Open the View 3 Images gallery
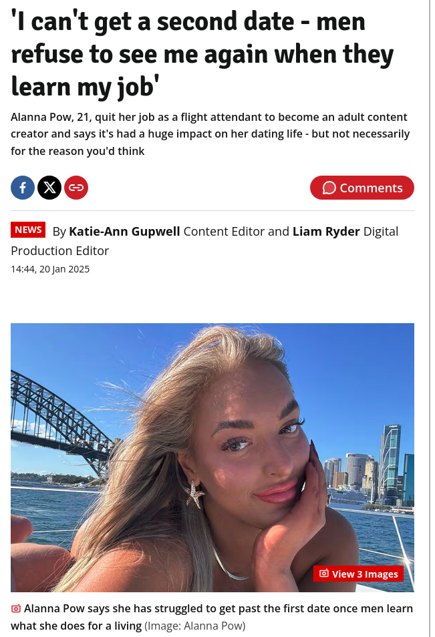Image resolution: width=435 pixels, height=637 pixels. 359,574
